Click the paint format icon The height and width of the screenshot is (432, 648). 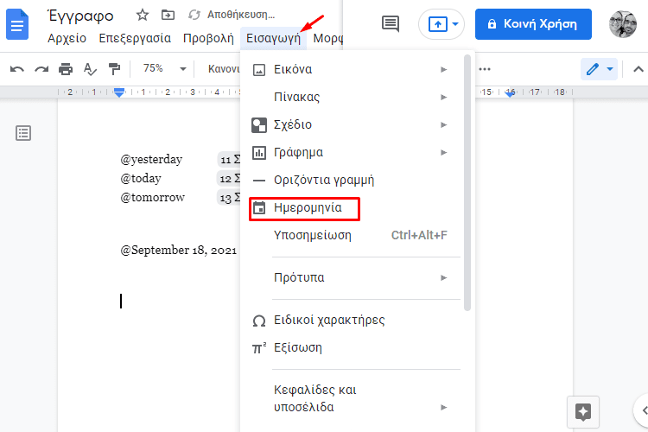tap(114, 69)
